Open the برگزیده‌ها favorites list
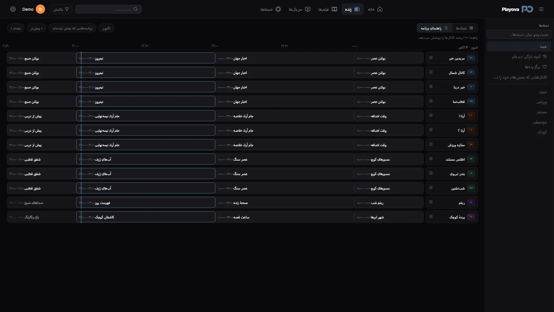 519,67
